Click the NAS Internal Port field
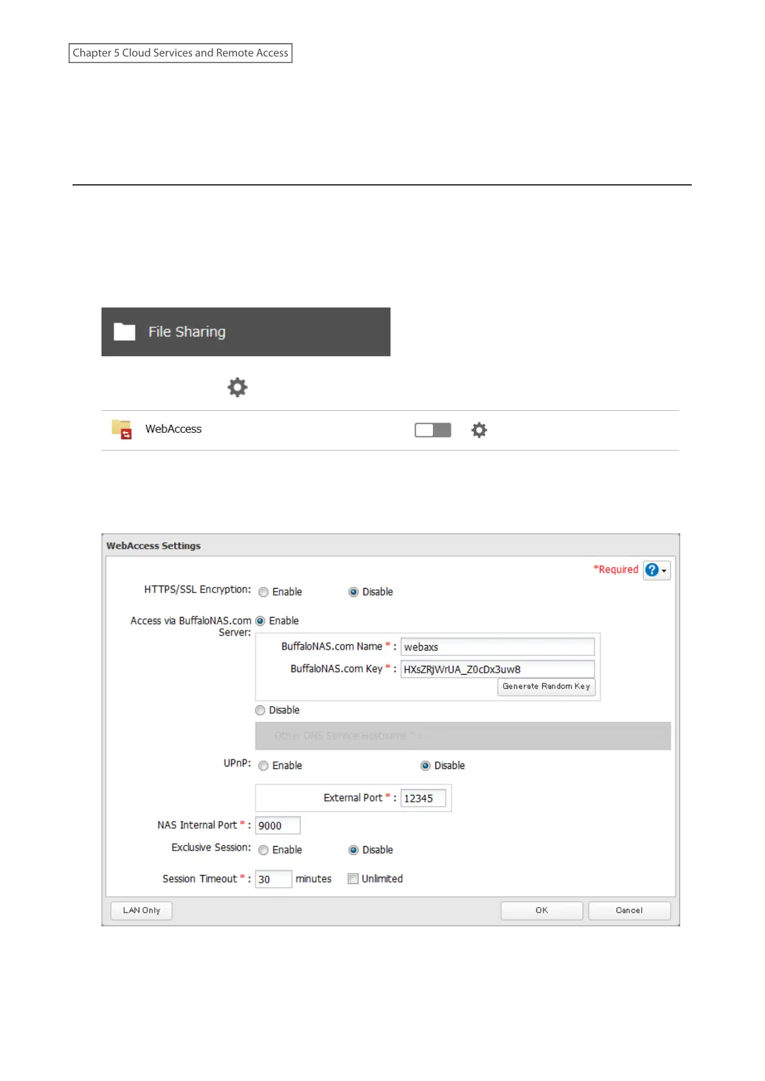The width and height of the screenshot is (765, 1081). click(278, 826)
